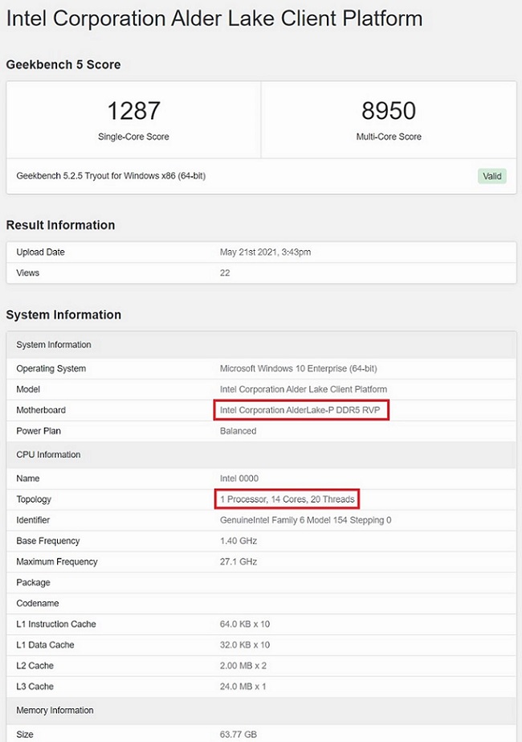Select Microsoft Windows 10 Enterprise (64-bit) value
522x742 pixels.
299,369
